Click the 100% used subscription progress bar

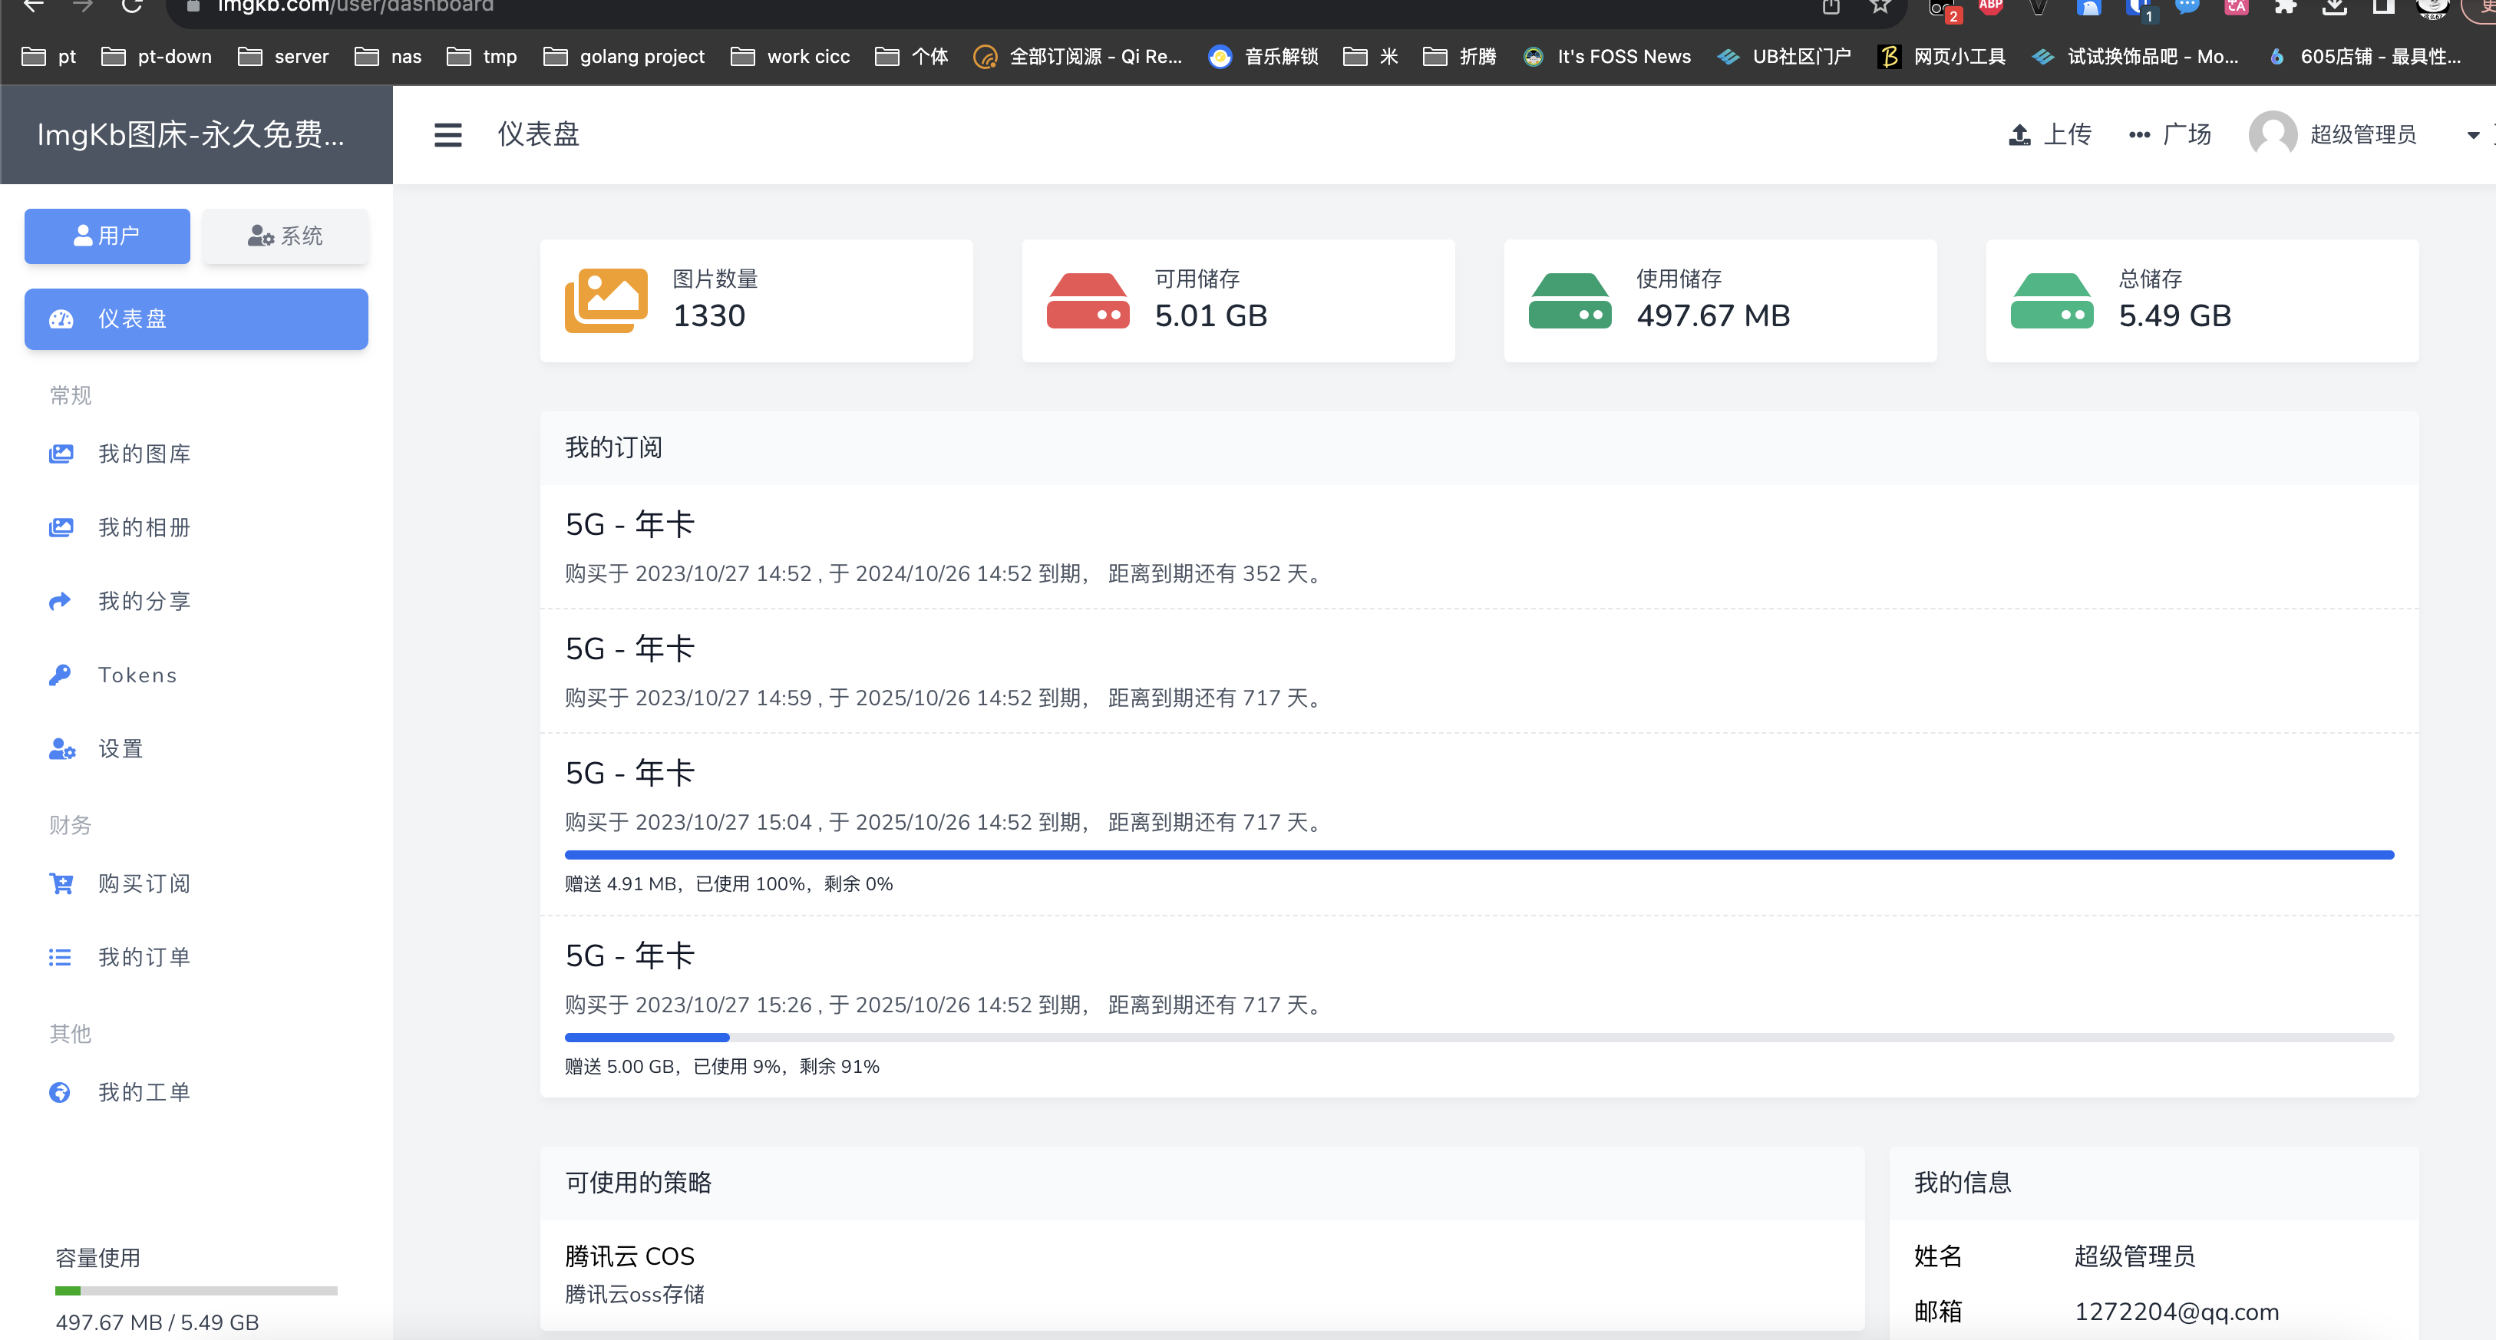click(1478, 855)
